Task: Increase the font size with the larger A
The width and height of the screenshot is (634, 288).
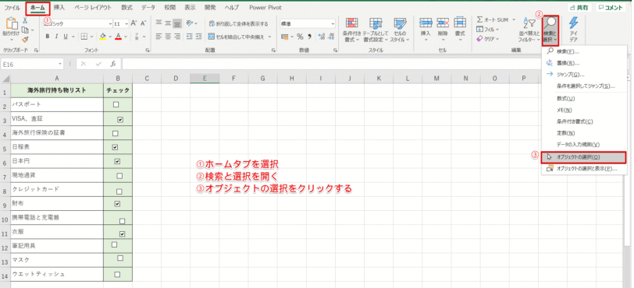Action: (x=134, y=23)
